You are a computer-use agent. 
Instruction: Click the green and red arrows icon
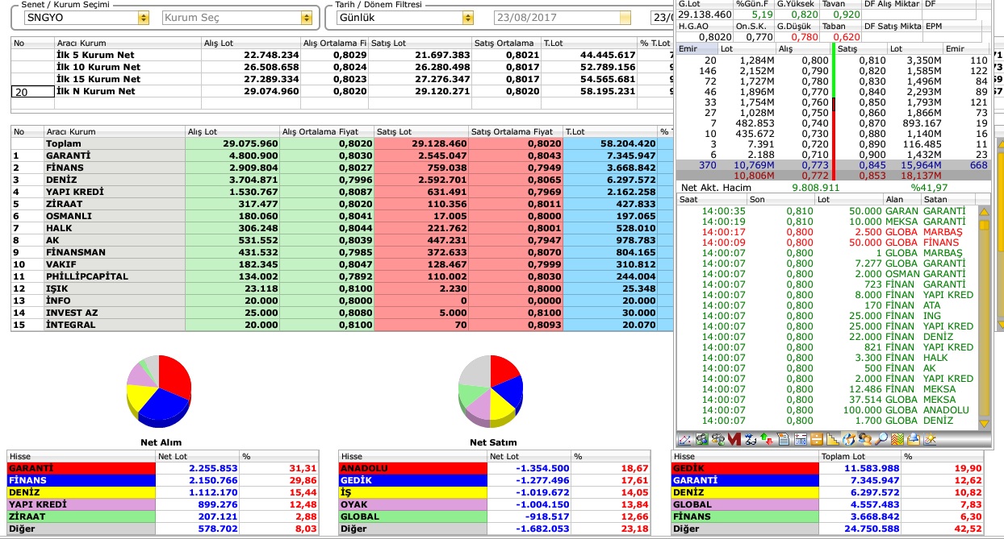tap(767, 440)
